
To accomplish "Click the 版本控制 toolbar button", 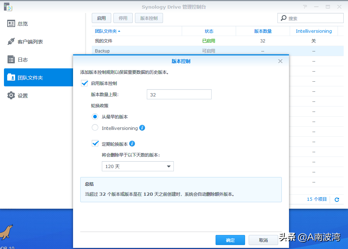I will tap(149, 18).
